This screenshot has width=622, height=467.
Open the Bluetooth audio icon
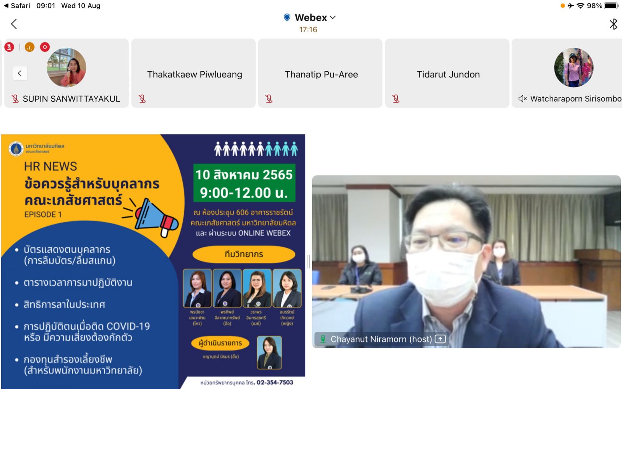pos(613,24)
